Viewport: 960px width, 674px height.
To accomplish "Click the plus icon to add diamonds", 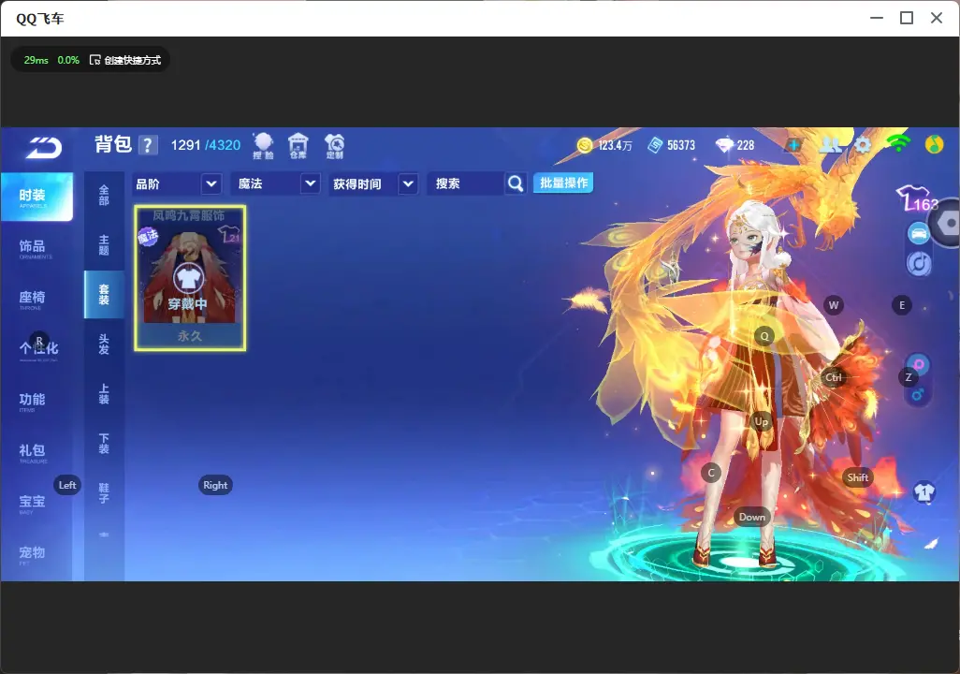I will [793, 145].
